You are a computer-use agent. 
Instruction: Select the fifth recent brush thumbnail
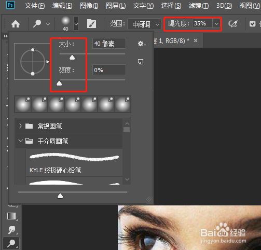(89, 104)
